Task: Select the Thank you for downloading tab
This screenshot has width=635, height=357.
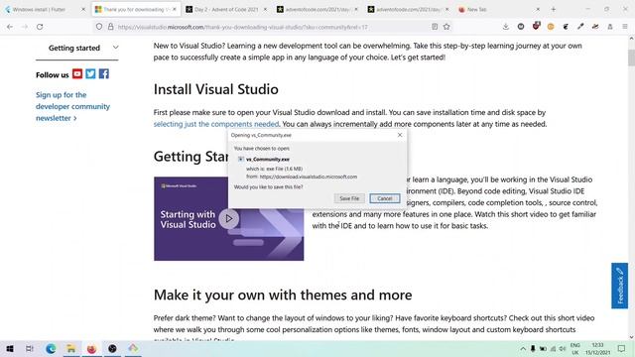Action: coord(136,9)
